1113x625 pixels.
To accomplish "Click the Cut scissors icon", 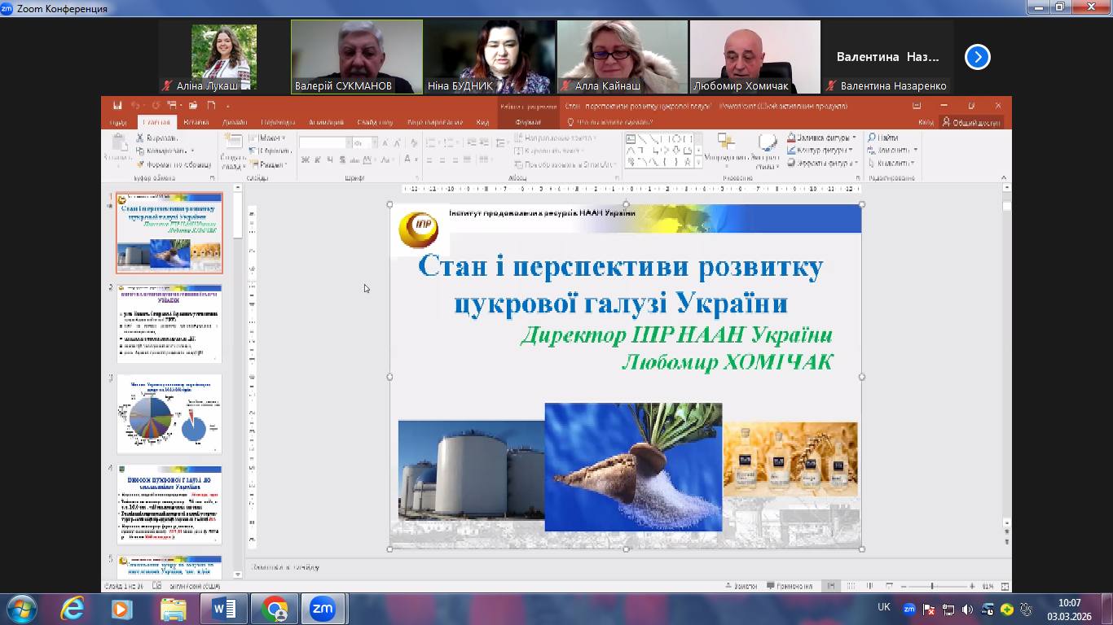I will coord(141,138).
